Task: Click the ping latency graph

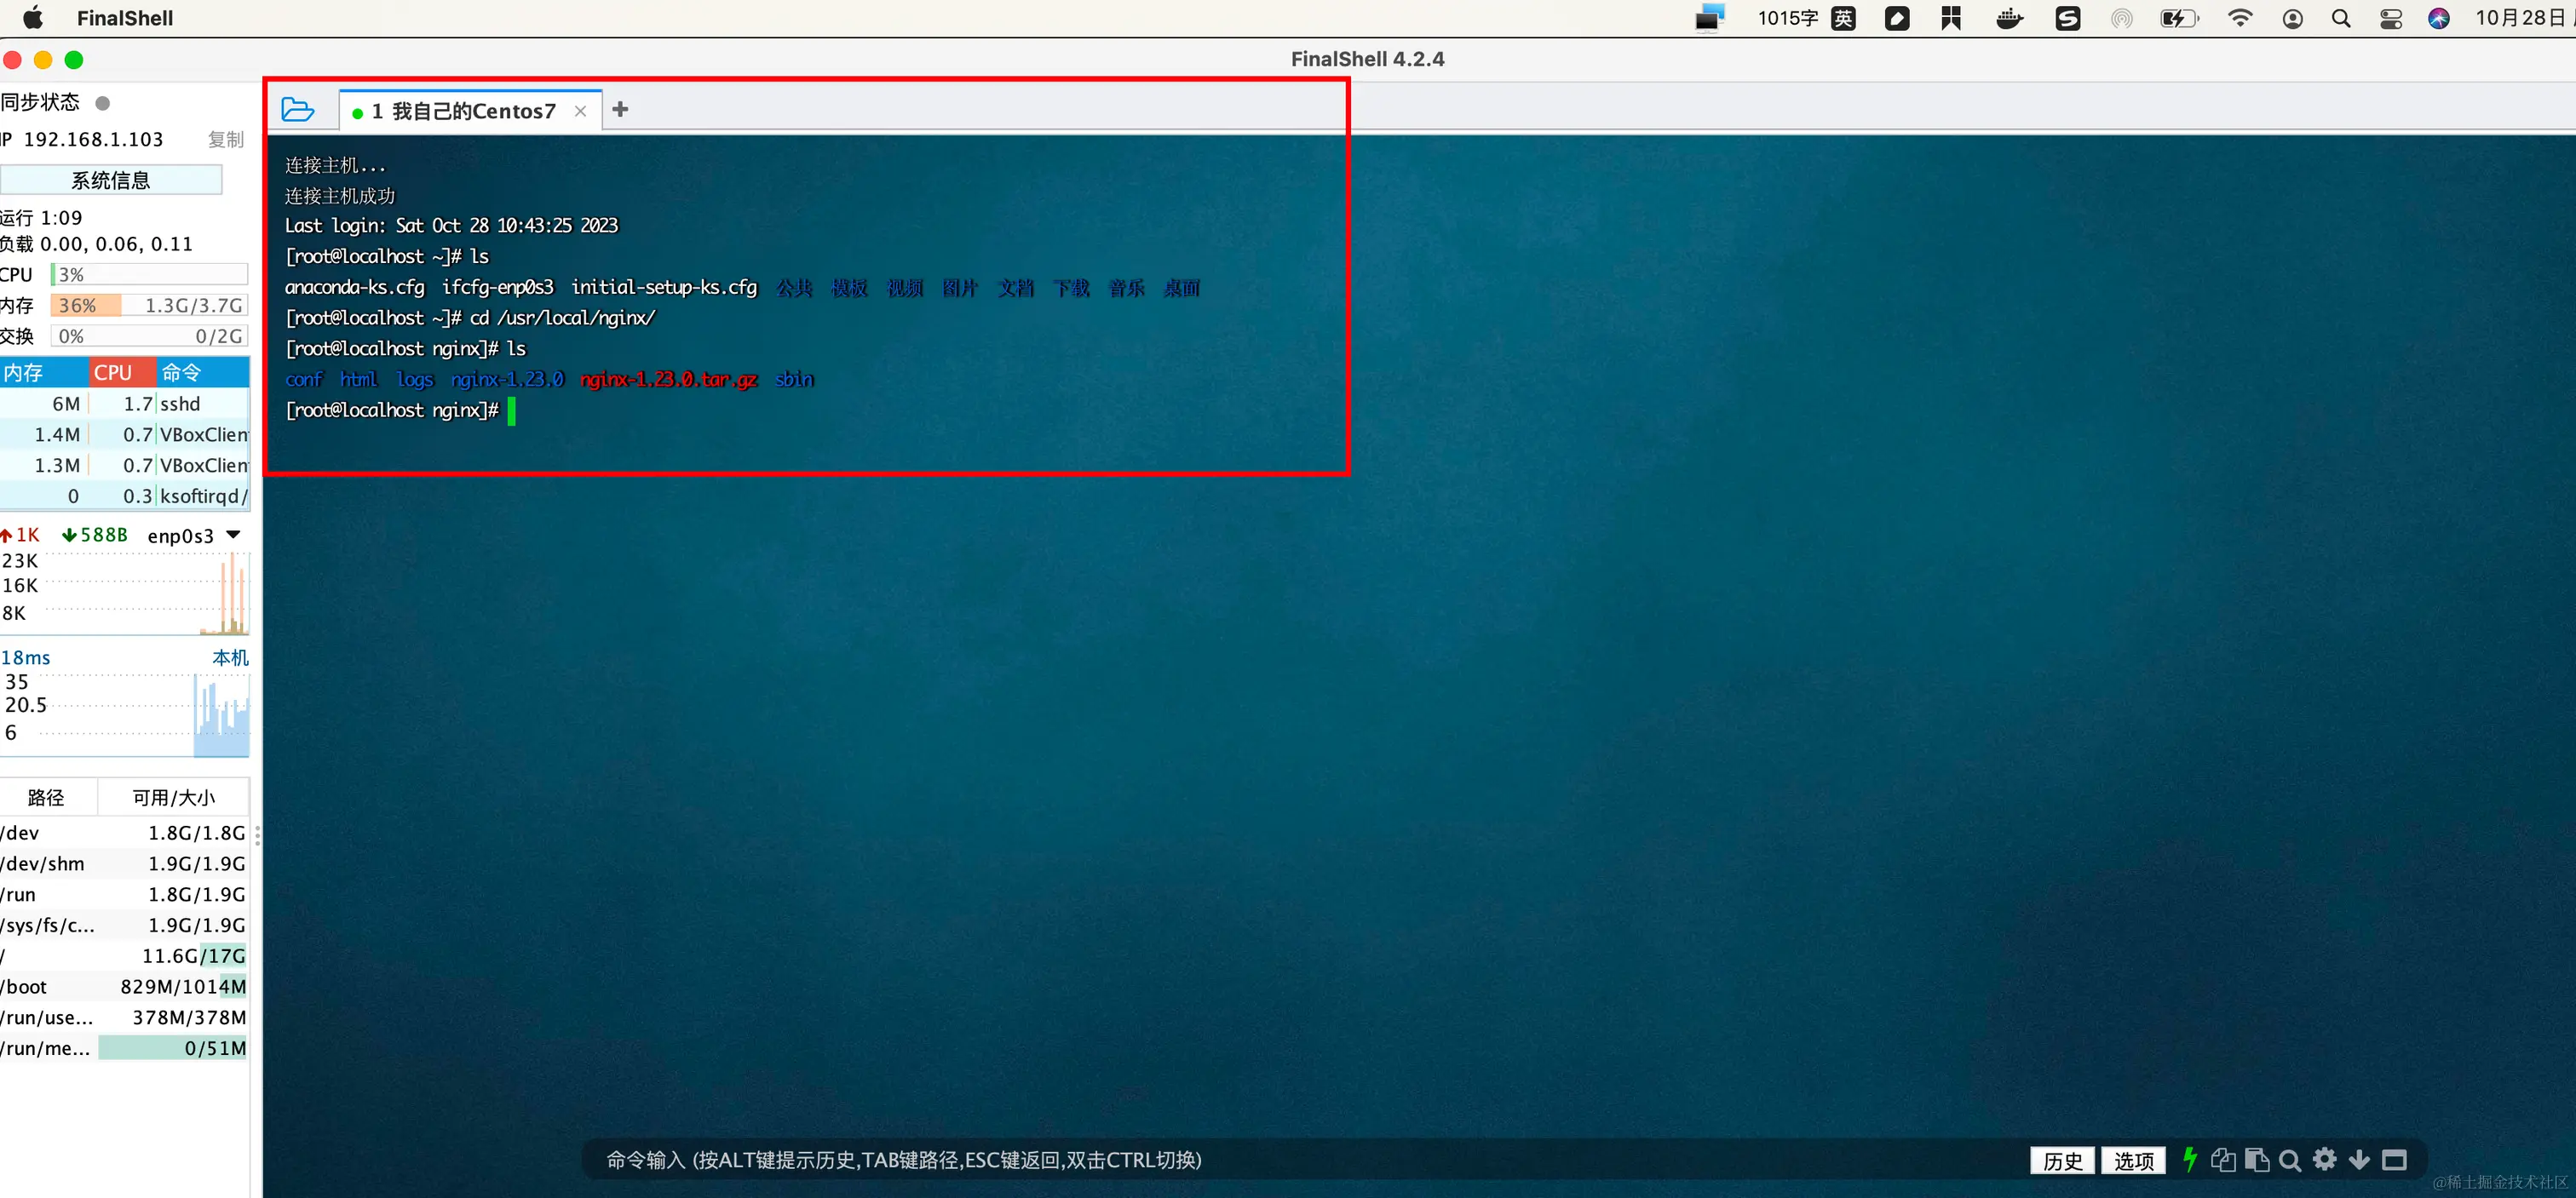Action: pyautogui.click(x=124, y=714)
